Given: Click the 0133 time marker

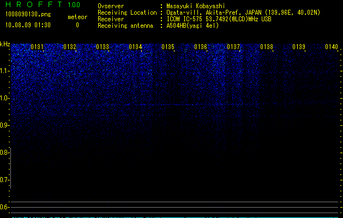Looking at the screenshot, I should (103, 47).
